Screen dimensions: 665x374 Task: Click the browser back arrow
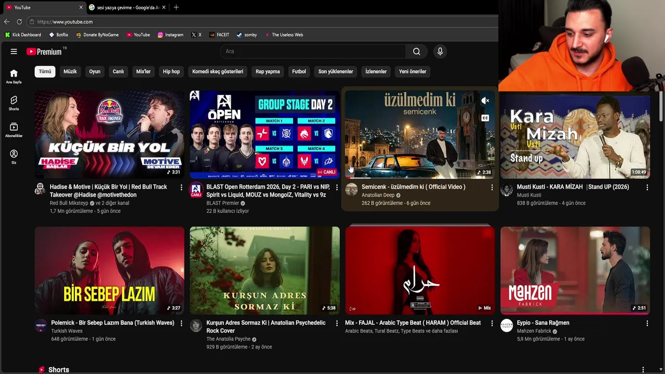[7, 22]
